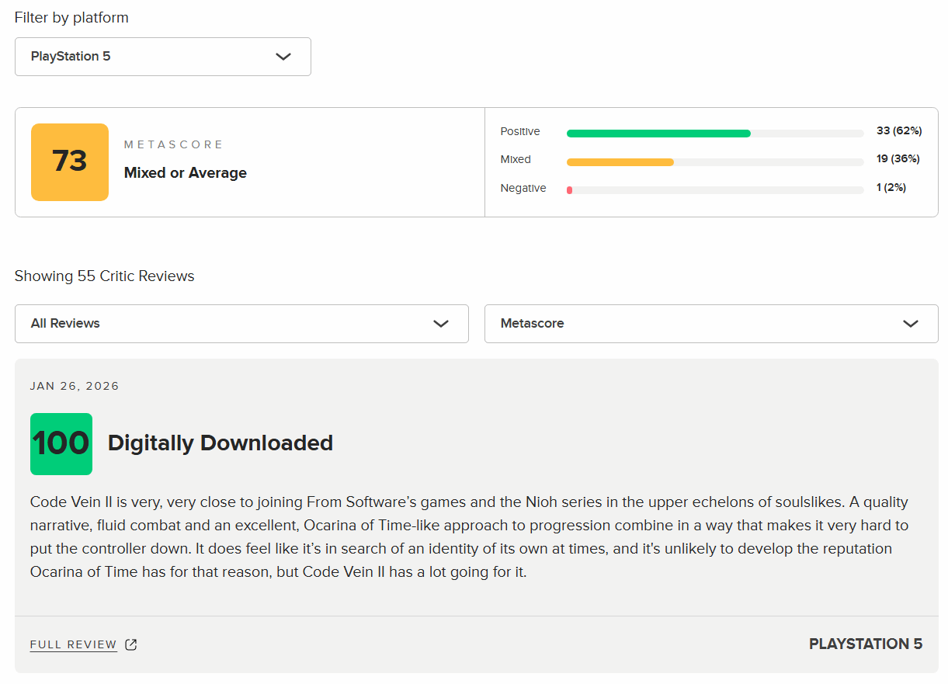948x684 pixels.
Task: Click the 19 (36%) mixed count
Action: 898,159
